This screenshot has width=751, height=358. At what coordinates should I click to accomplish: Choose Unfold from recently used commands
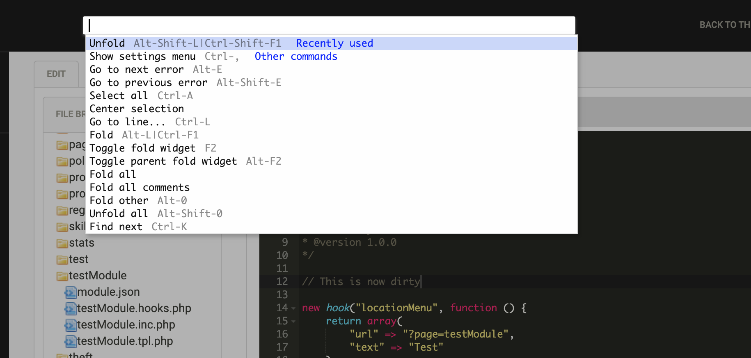(107, 43)
